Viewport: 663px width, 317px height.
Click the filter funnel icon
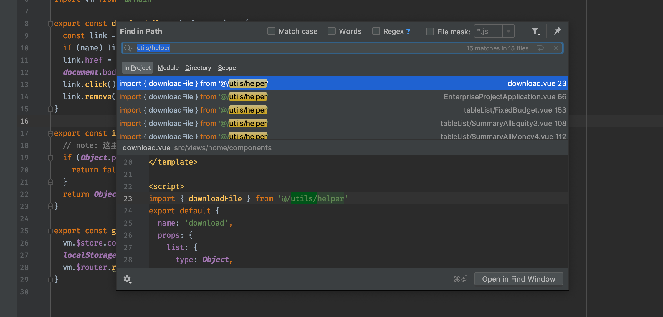click(x=535, y=31)
